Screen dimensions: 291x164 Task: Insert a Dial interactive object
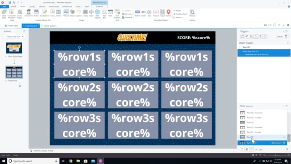[x=149, y=14]
